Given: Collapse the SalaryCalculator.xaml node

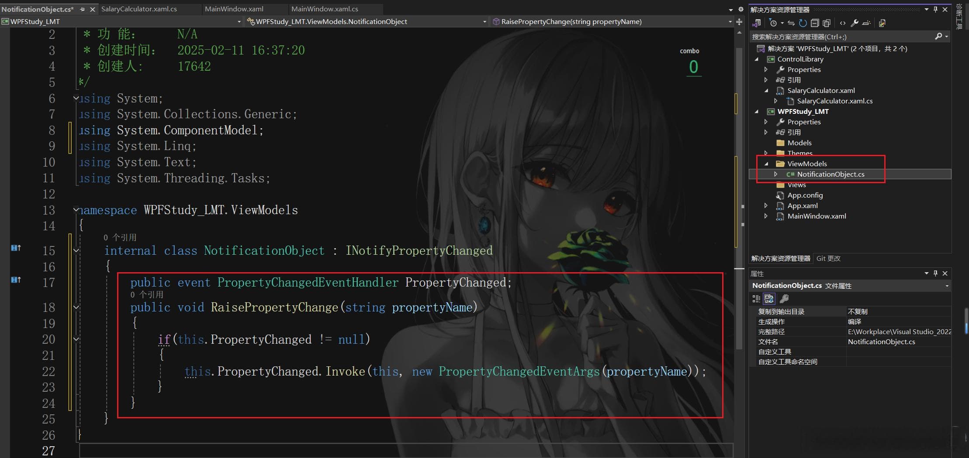Looking at the screenshot, I should (x=766, y=91).
